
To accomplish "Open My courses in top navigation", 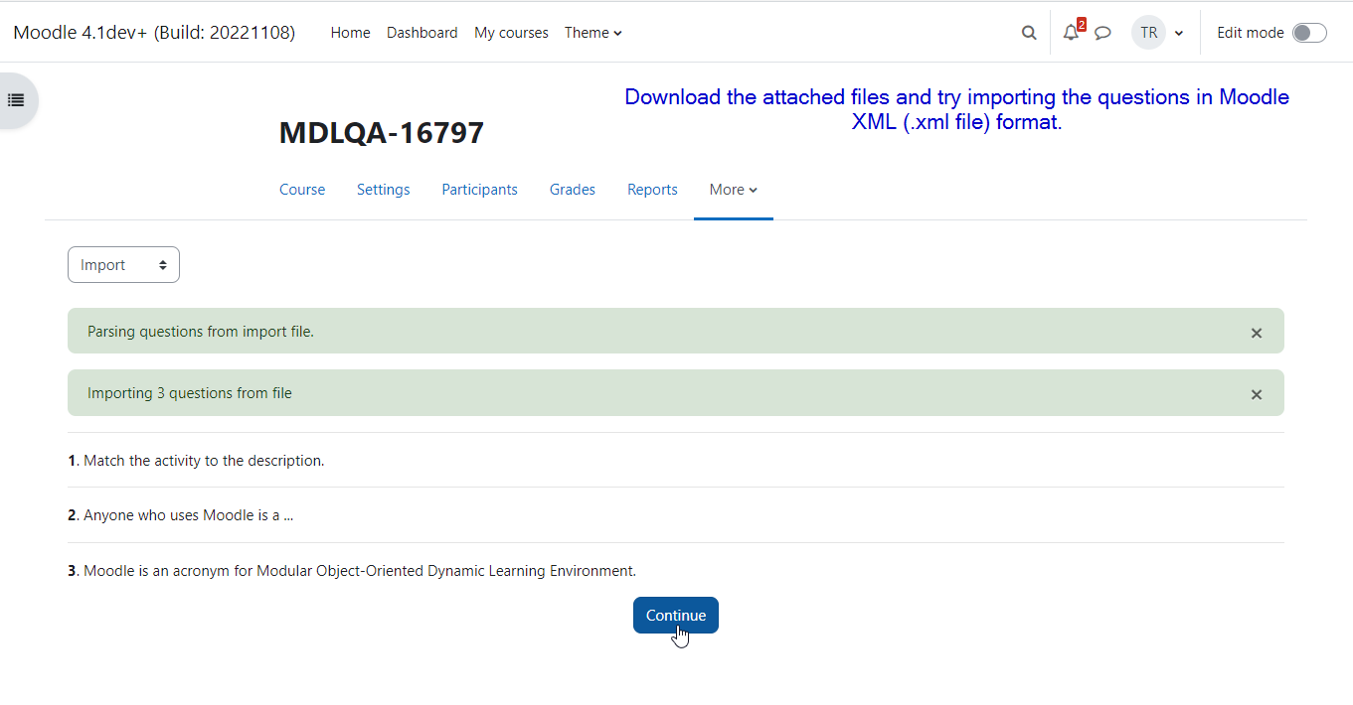I will (x=511, y=33).
